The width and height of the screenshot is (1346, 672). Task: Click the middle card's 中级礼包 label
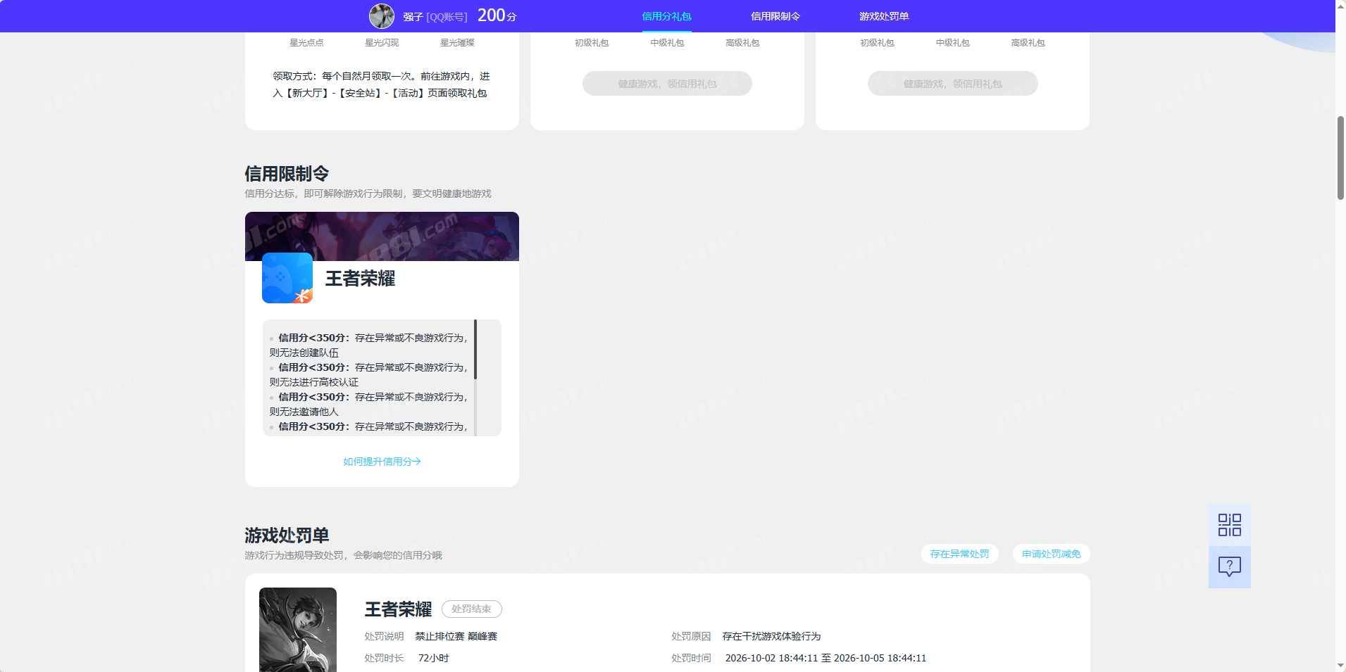coord(667,43)
